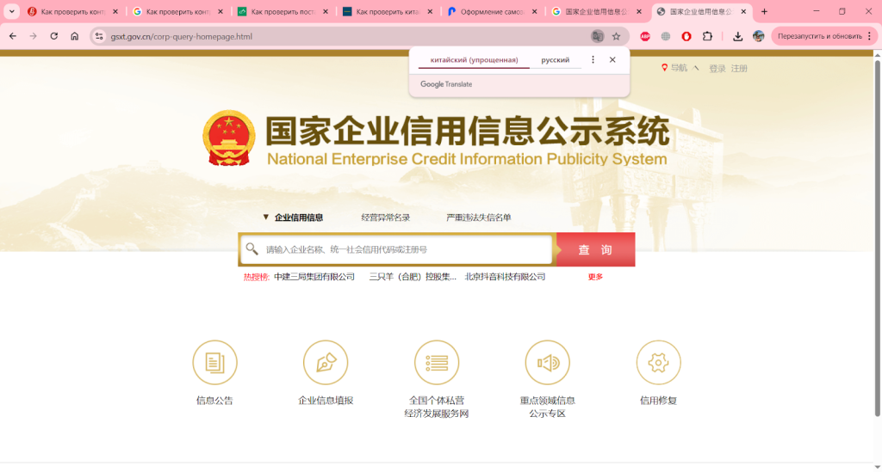Open the grey globe extension icon
Image resolution: width=882 pixels, height=472 pixels.
pyautogui.click(x=666, y=36)
